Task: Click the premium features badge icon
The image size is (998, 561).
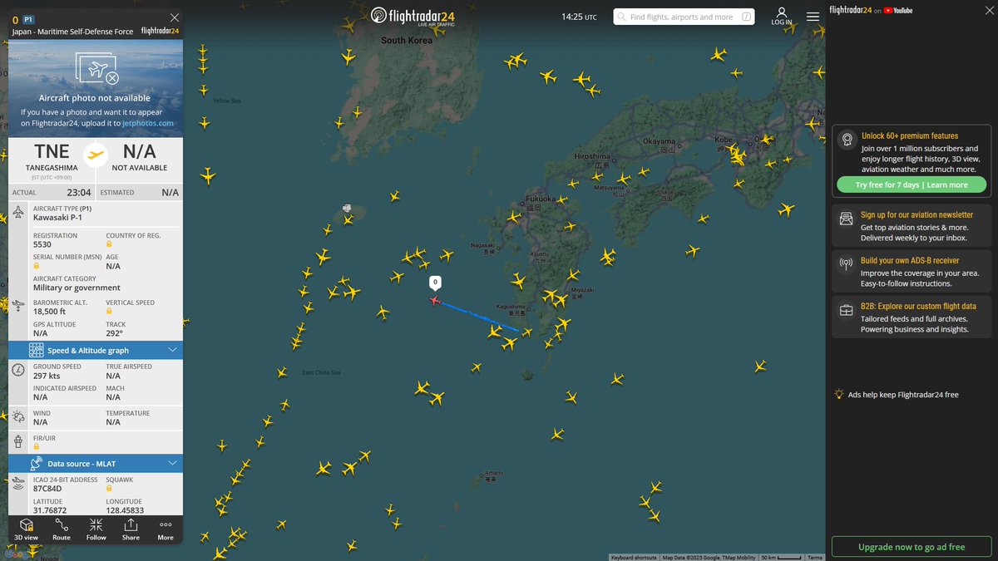Action: [x=847, y=140]
